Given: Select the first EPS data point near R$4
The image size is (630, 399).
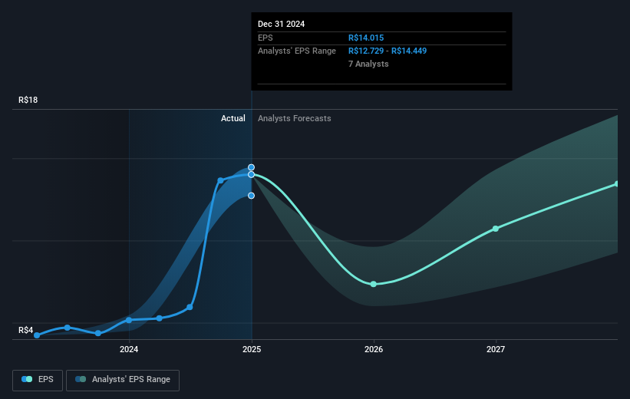Looking at the screenshot, I should 37,335.
